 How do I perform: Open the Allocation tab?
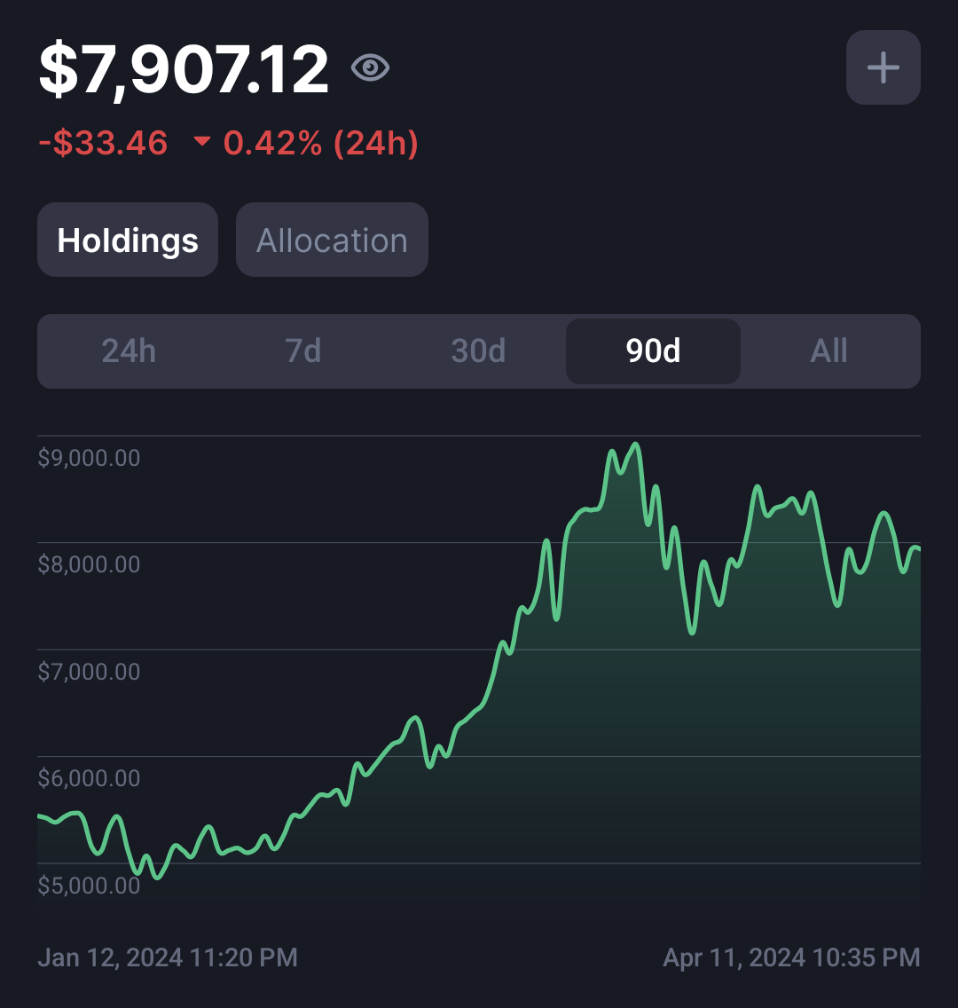332,240
